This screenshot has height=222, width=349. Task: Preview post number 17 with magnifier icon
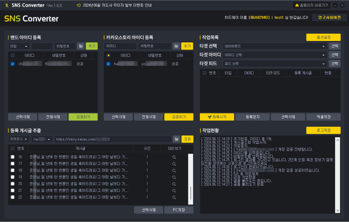[174, 164]
